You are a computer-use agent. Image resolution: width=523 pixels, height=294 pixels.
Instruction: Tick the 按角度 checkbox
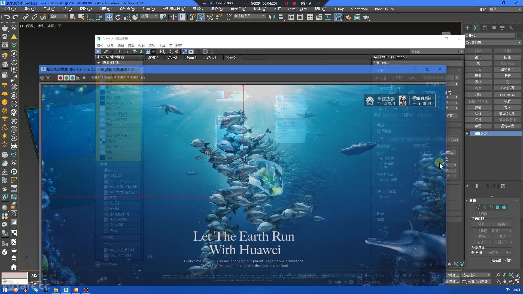click(x=475, y=231)
